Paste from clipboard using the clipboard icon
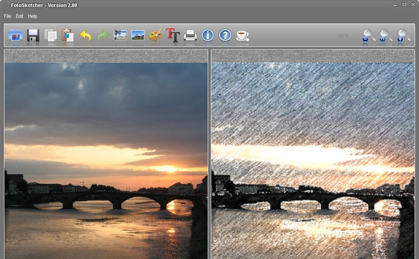Viewport: 419px width, 259px height. (x=68, y=35)
